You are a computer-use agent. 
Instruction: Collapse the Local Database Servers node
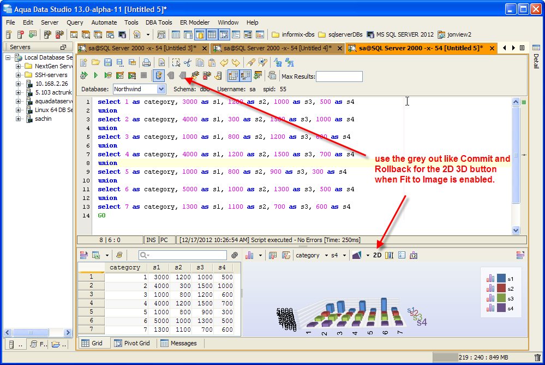(x=8, y=57)
